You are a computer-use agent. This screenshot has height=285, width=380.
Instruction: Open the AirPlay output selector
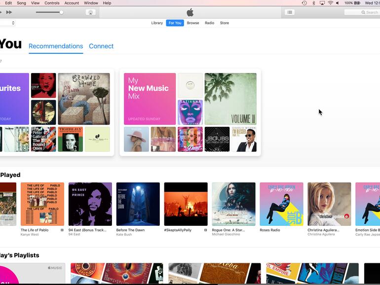point(90,12)
